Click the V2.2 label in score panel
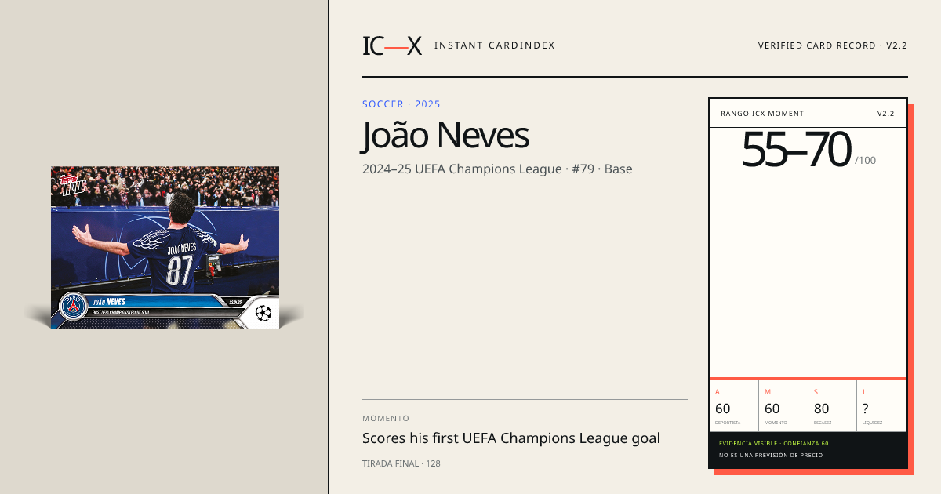 point(885,114)
